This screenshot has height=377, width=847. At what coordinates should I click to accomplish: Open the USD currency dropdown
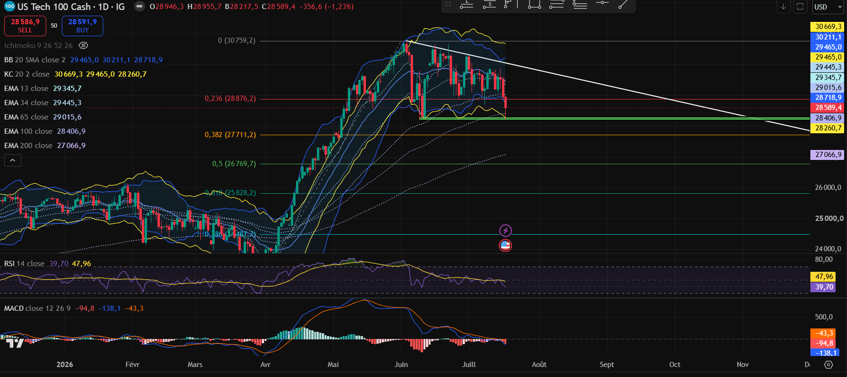tap(828, 7)
